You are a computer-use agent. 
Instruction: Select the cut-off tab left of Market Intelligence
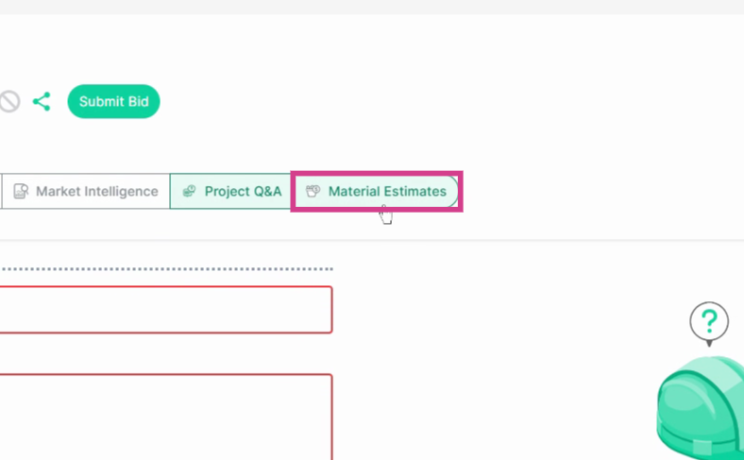pos(1,192)
